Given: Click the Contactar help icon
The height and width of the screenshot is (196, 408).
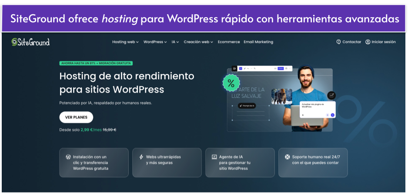Looking at the screenshot, I should tap(338, 42).
